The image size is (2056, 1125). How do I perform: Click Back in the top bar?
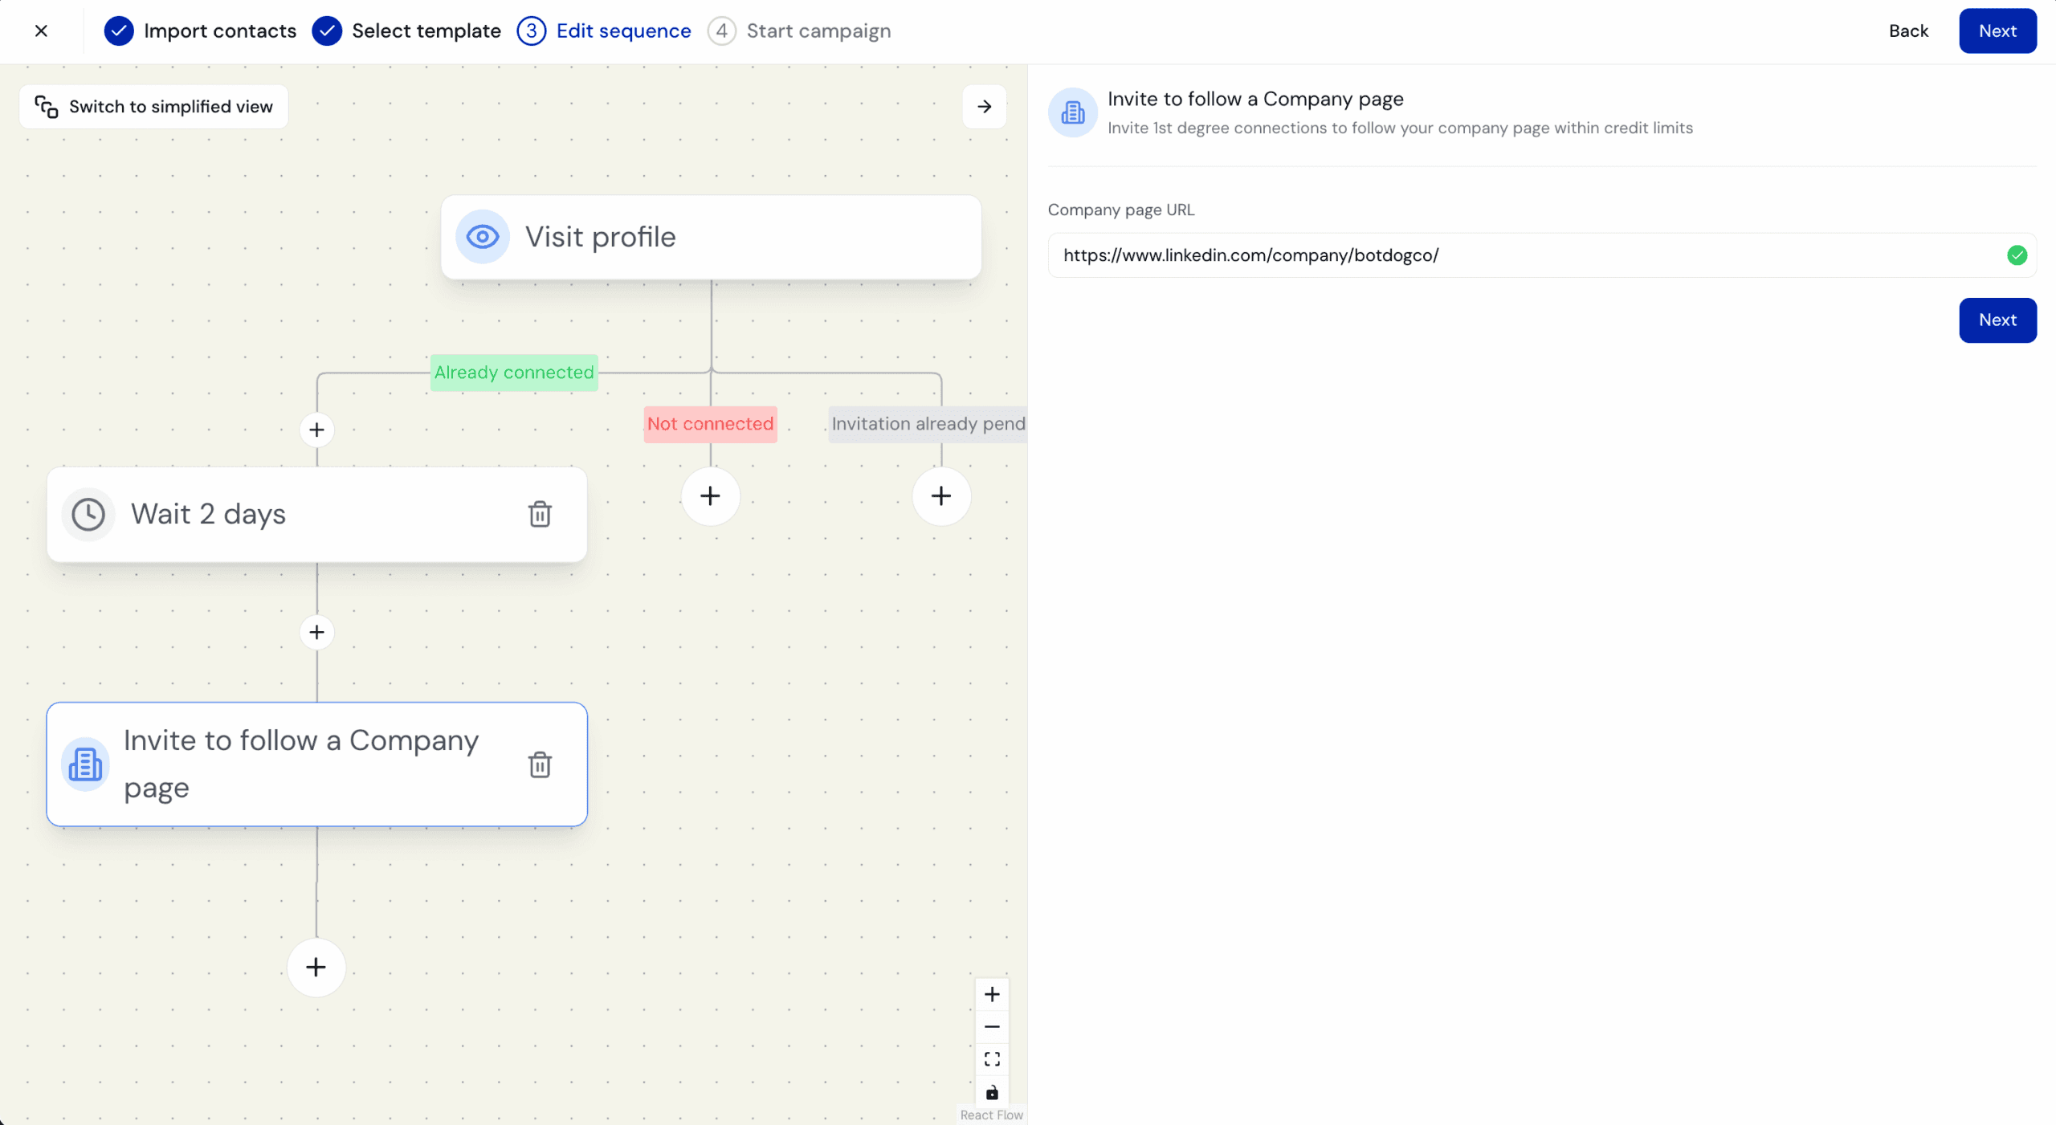(x=1909, y=31)
